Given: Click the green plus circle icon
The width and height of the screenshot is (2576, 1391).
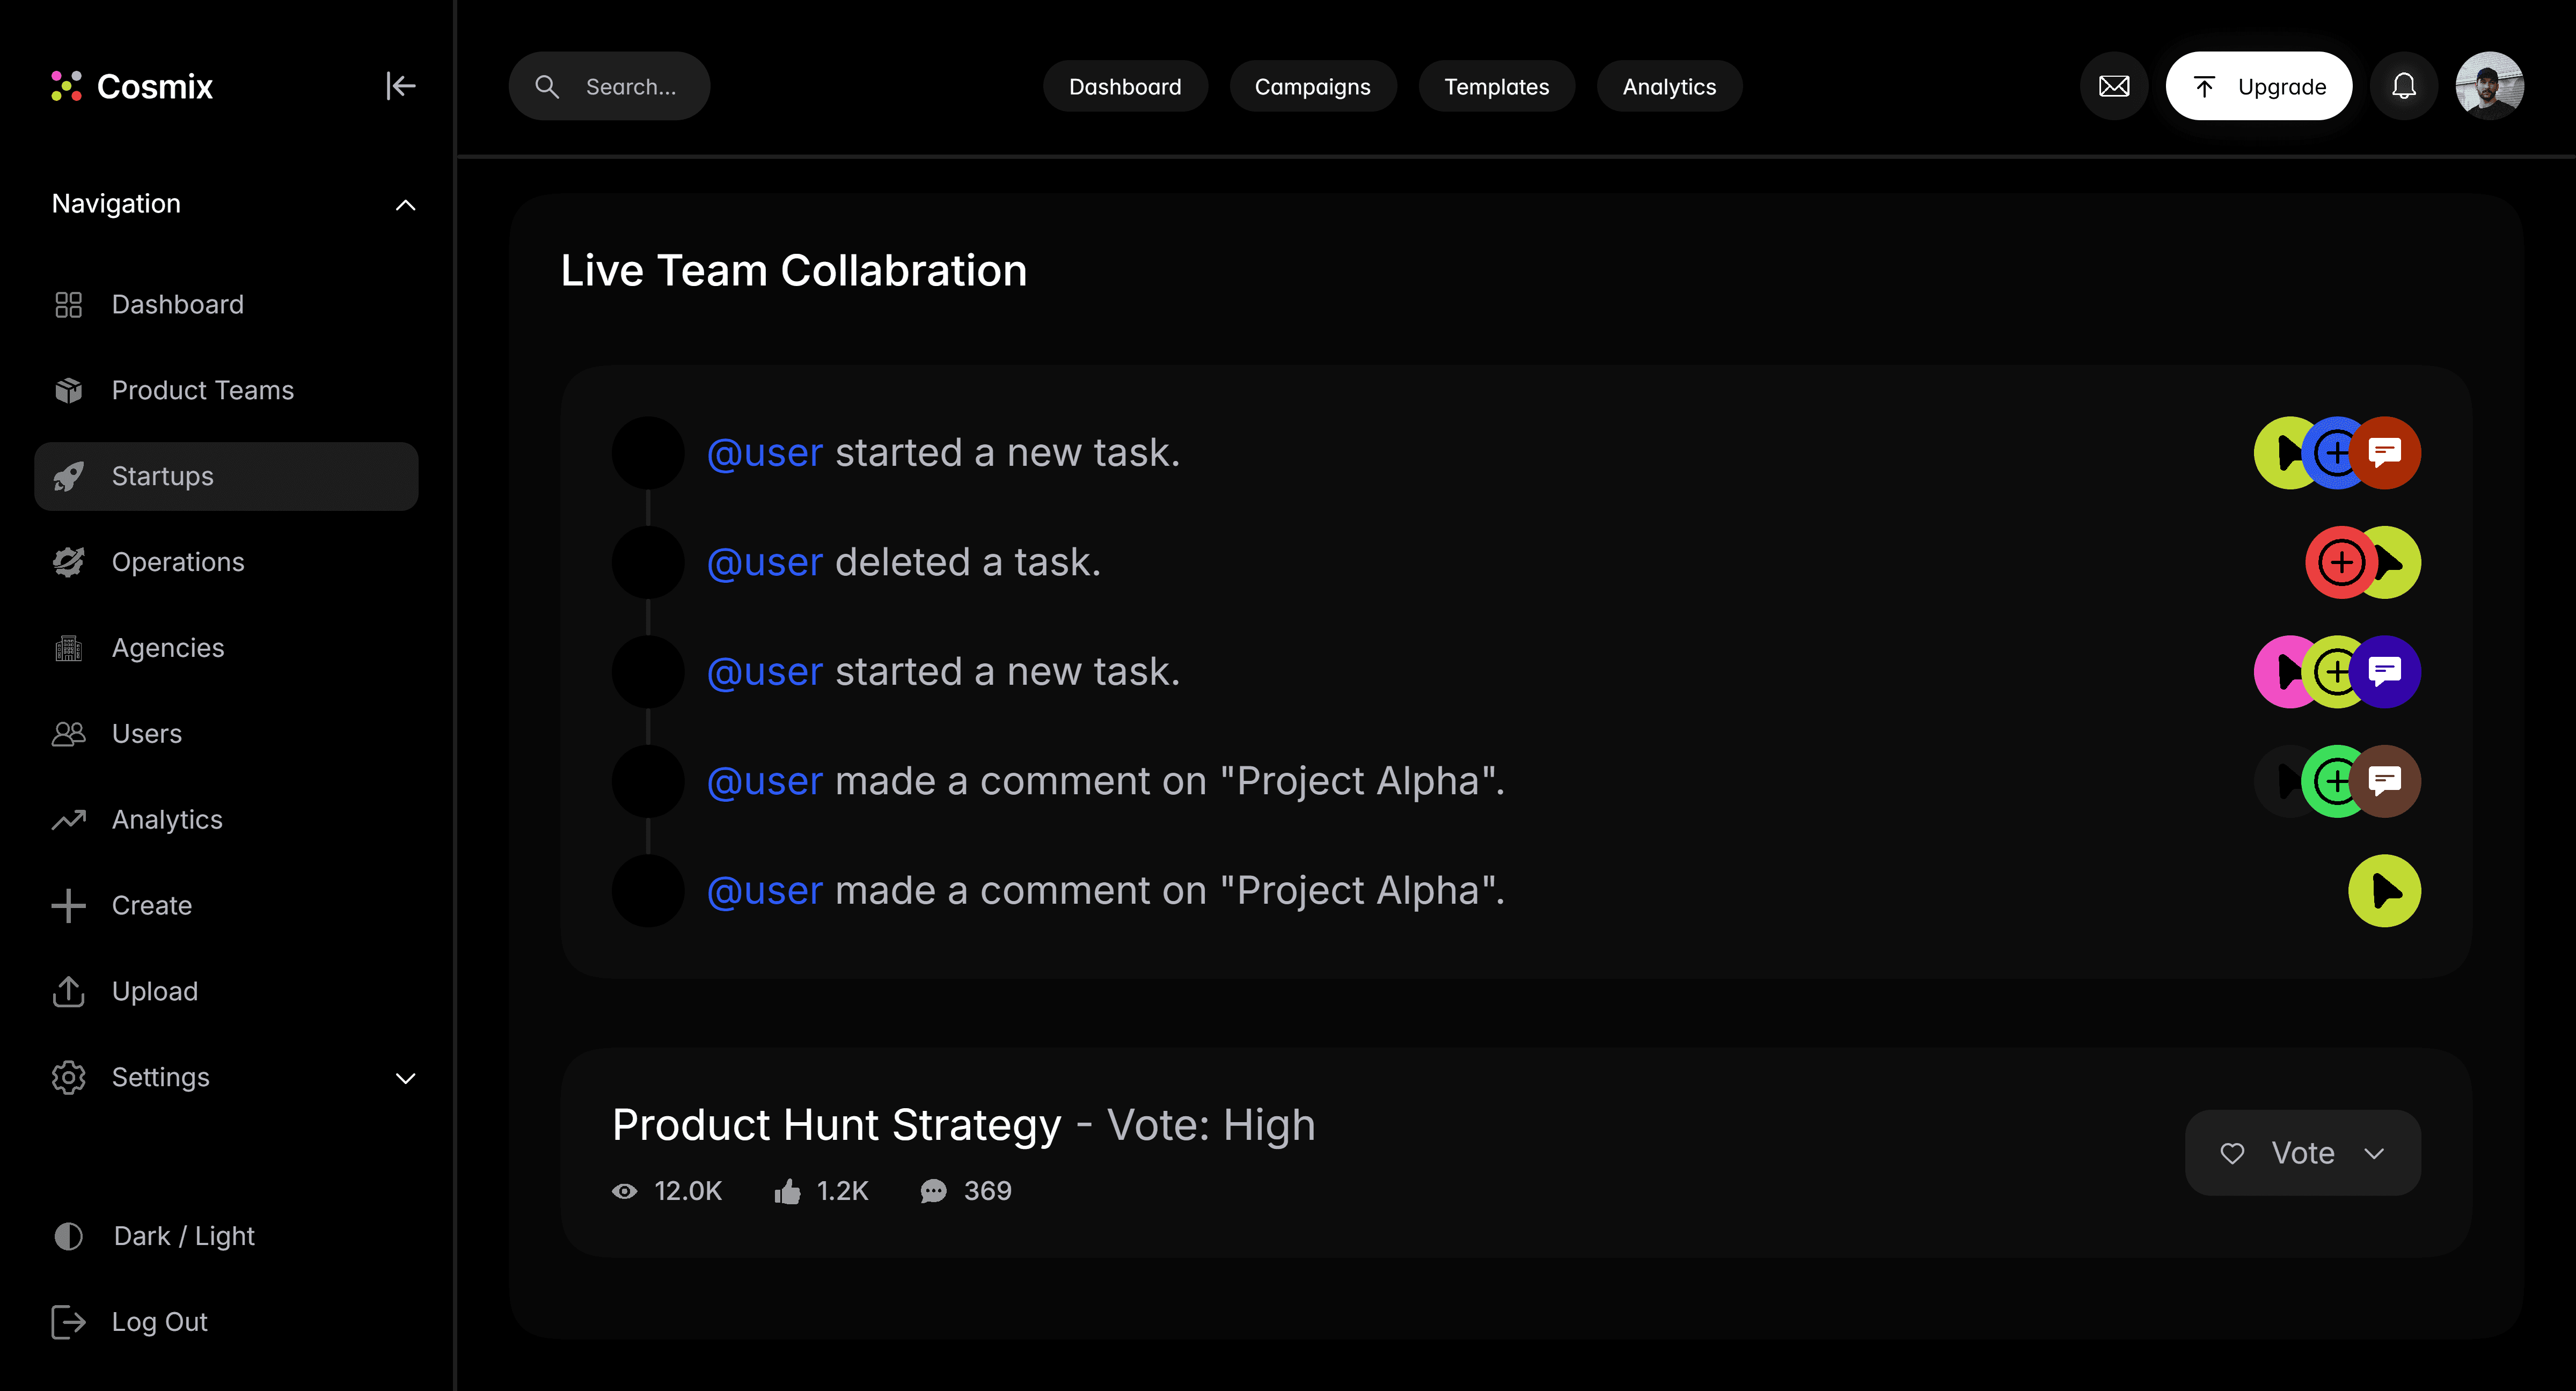Looking at the screenshot, I should pos(2334,781).
